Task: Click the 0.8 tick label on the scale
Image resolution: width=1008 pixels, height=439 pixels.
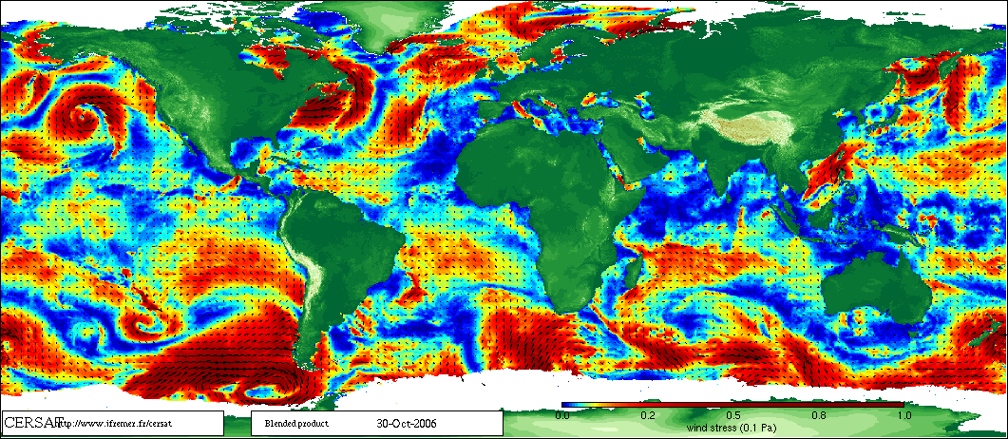Action: (819, 416)
